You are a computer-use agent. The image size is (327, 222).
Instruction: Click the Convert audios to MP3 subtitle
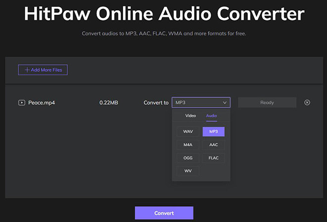pos(164,34)
